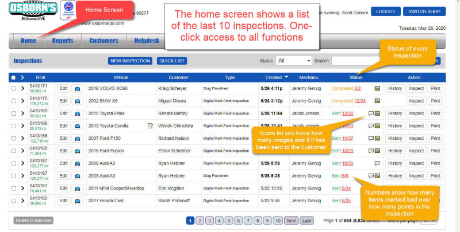460x232 pixels.
Task: Expand row details for RO 0413169
Action: tap(22, 113)
